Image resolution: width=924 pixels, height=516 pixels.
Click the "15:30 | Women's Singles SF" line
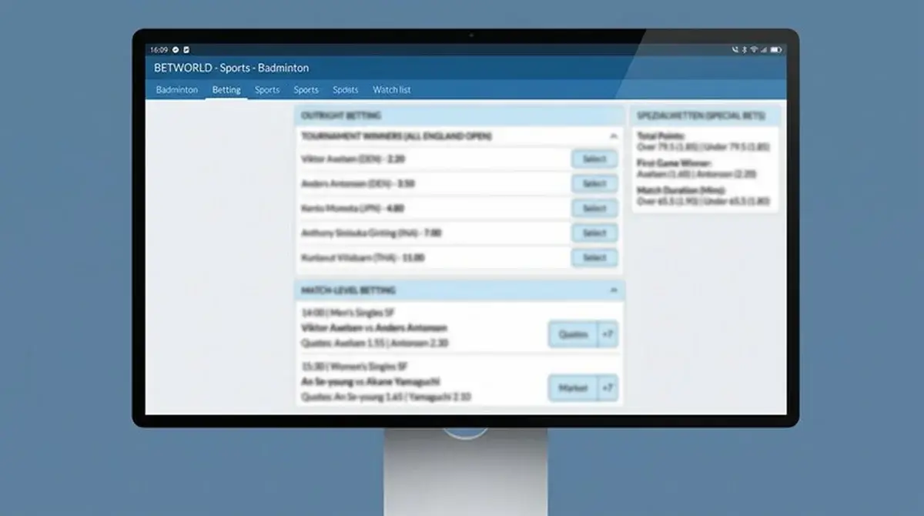[x=353, y=367]
